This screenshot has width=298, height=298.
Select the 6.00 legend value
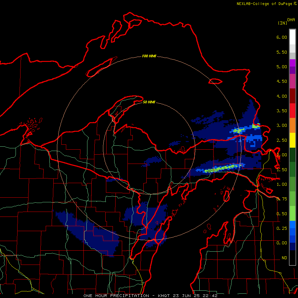click(282, 37)
